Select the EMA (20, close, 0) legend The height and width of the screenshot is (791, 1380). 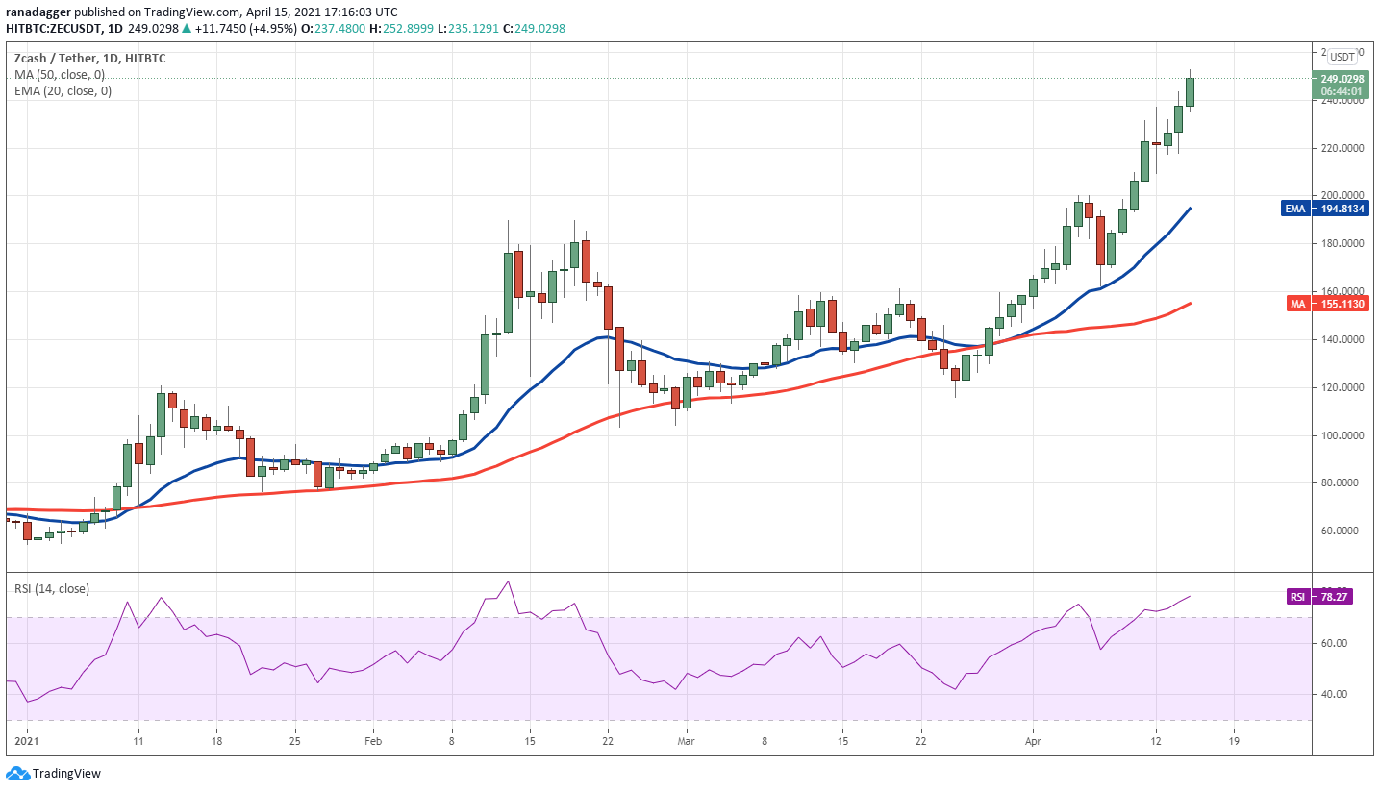pos(63,91)
